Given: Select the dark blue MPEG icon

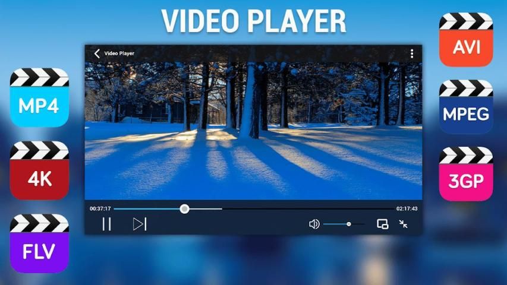Looking at the screenshot, I should [x=466, y=107].
